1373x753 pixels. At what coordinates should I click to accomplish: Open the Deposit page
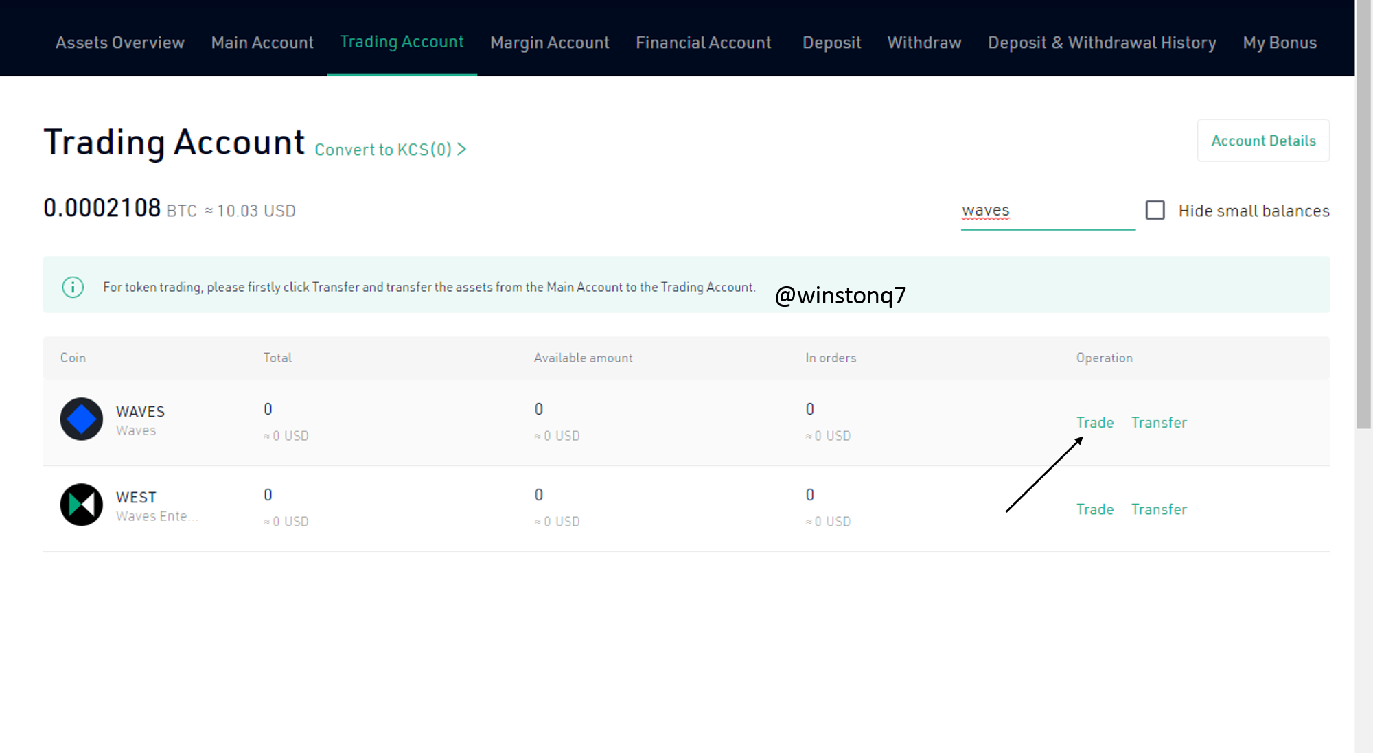tap(831, 43)
